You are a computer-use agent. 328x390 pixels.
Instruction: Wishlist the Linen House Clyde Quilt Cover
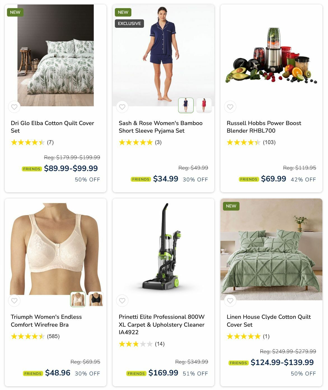coord(230,301)
